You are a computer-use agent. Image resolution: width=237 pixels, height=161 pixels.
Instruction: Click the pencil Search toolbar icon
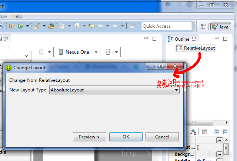coord(37,26)
